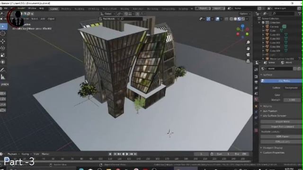303x170 pixels.
Task: Open the Tool properties tab
Action: 256,69
